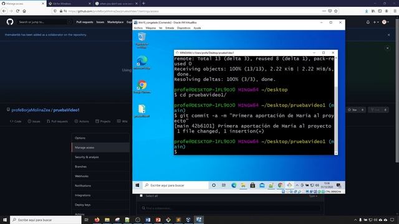
Task: Open Chrome from VM taskbar
Action: 281,185
